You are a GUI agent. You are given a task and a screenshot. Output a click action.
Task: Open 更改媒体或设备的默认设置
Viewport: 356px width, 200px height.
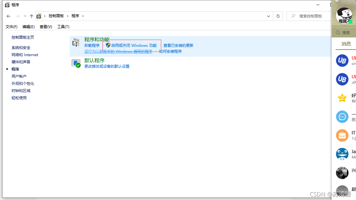pos(107,66)
